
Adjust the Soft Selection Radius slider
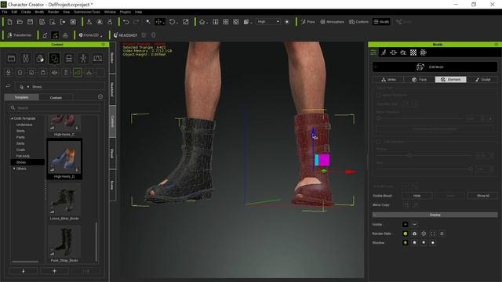[424, 155]
